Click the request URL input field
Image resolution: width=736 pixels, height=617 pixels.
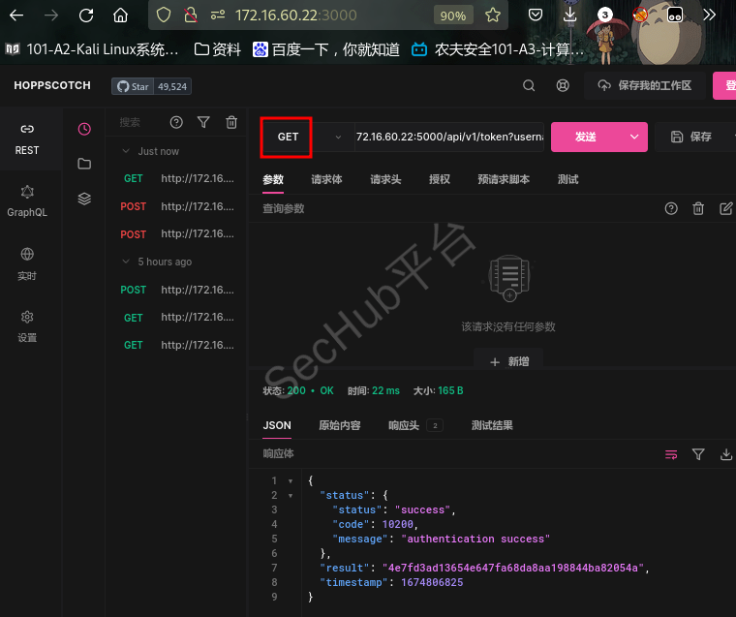click(x=449, y=138)
